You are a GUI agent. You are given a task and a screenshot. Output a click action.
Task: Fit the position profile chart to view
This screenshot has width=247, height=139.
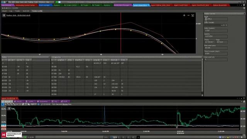pyautogui.click(x=193, y=15)
